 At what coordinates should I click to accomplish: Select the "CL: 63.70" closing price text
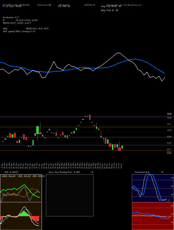tap(64, 6)
